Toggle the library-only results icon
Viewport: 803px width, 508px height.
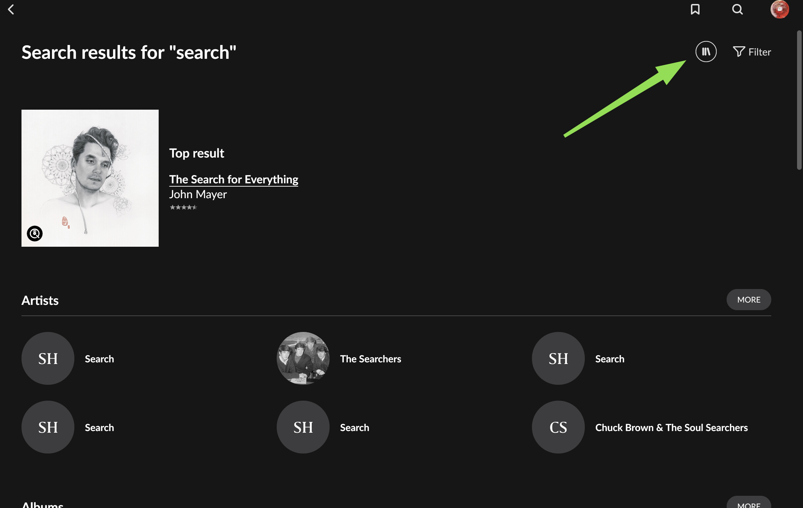[x=705, y=52]
